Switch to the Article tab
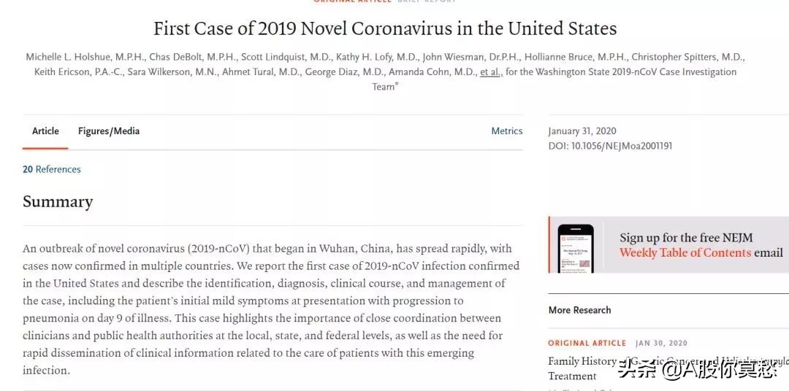The height and width of the screenshot is (391, 789). click(x=45, y=131)
